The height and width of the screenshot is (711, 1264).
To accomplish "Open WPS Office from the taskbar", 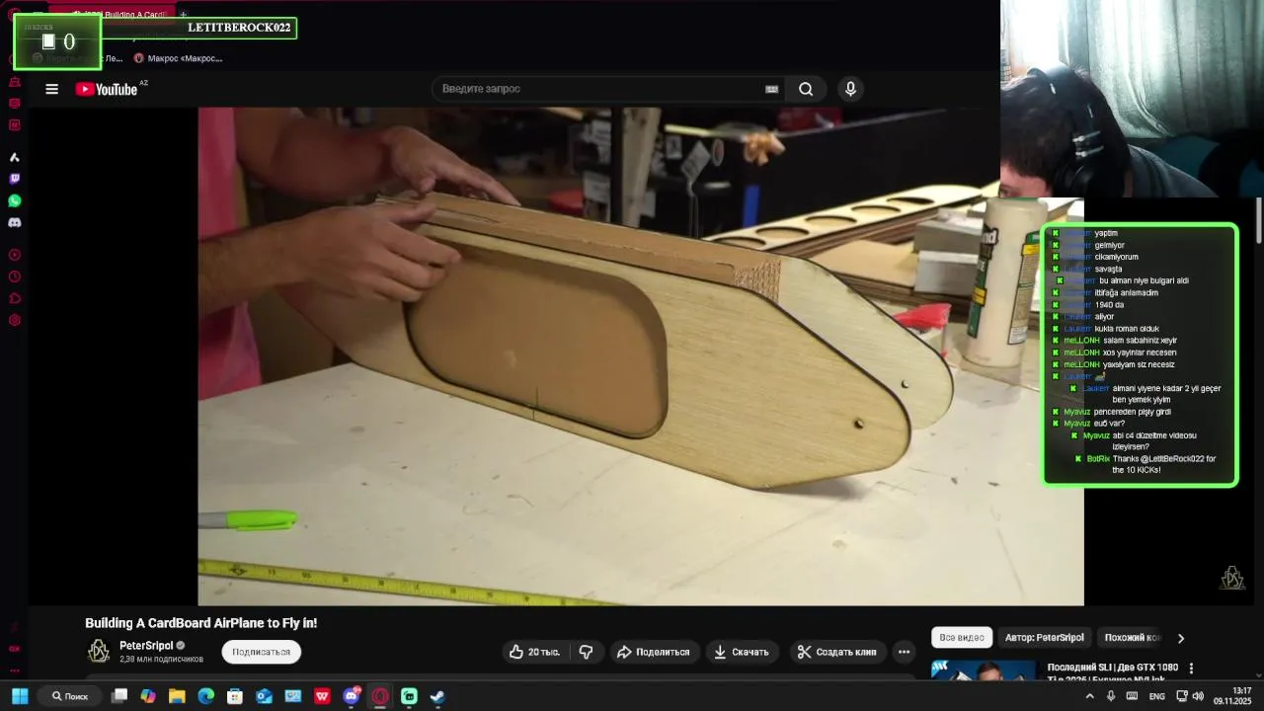I will [322, 696].
